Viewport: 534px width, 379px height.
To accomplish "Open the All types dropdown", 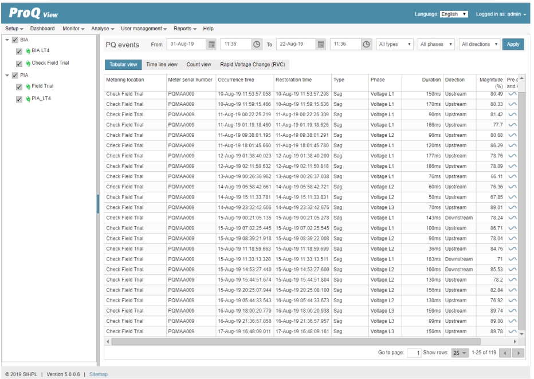I will tap(394, 44).
